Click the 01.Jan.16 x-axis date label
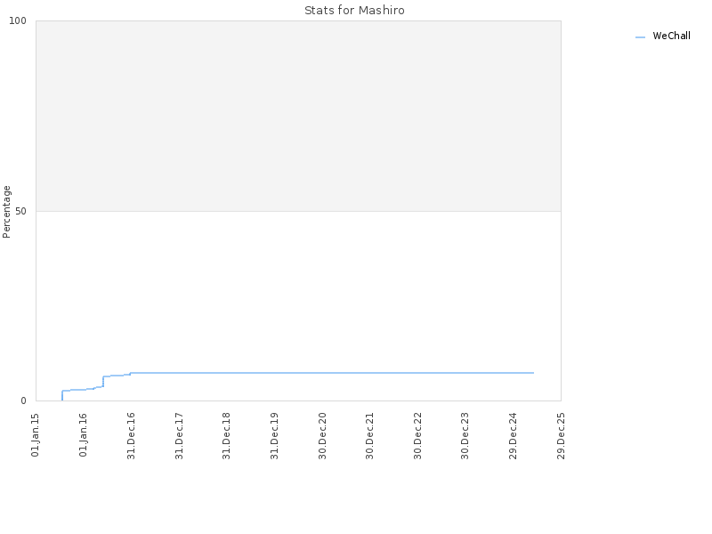 click(83, 434)
